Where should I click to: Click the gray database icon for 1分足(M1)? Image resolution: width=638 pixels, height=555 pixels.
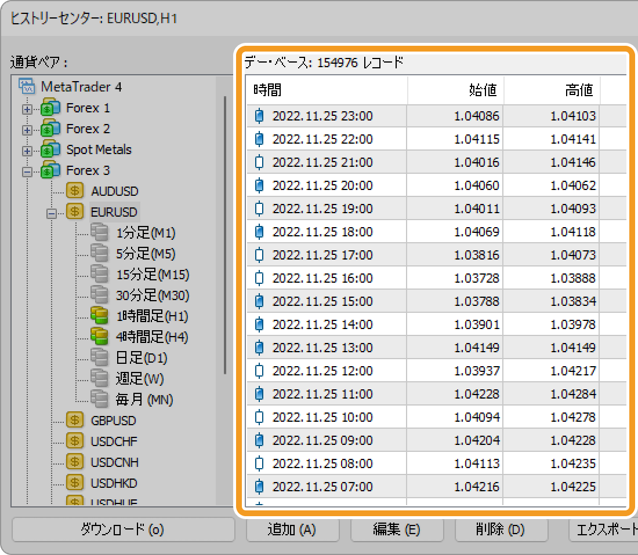pyautogui.click(x=99, y=232)
